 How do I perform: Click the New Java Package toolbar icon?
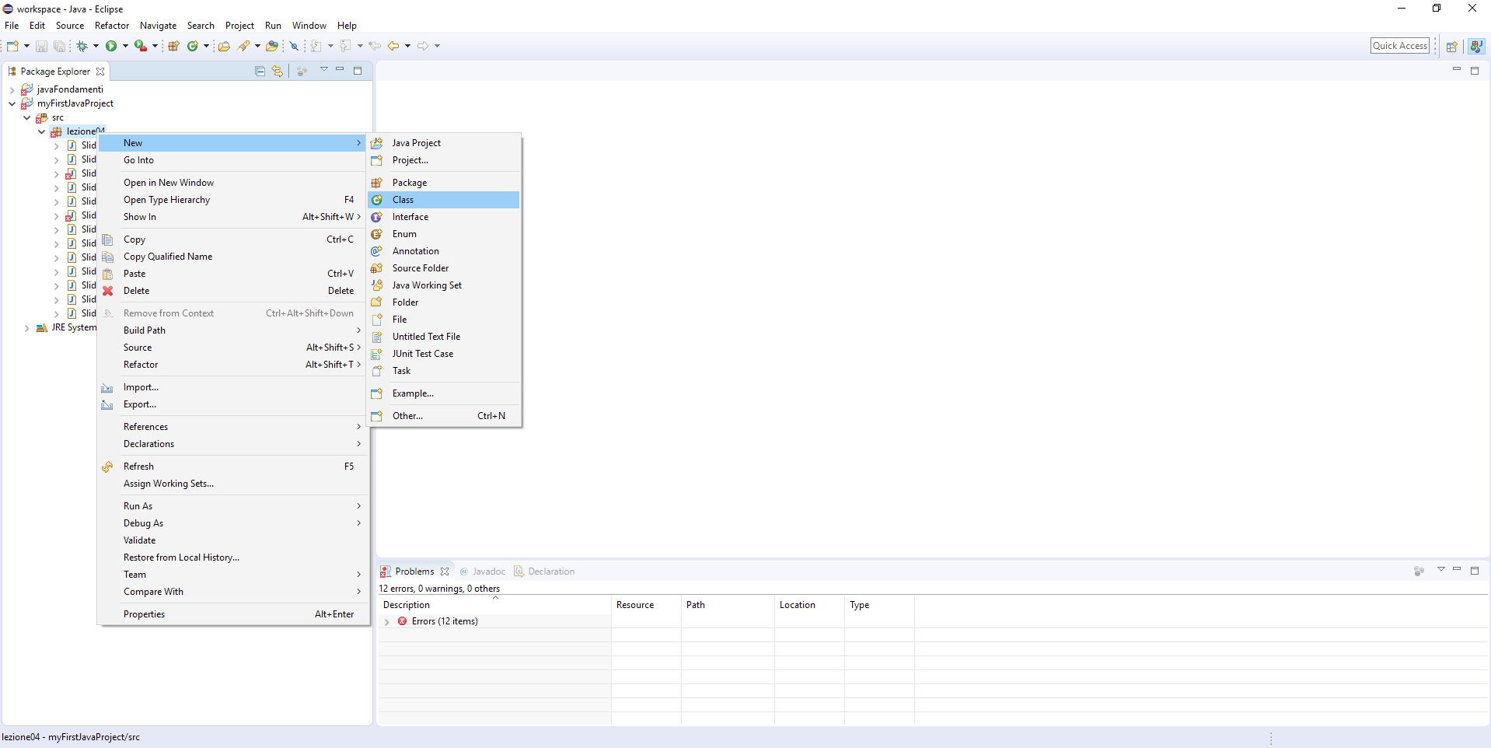tap(174, 46)
